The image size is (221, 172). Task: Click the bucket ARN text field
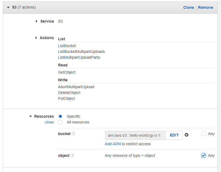tap(135, 135)
